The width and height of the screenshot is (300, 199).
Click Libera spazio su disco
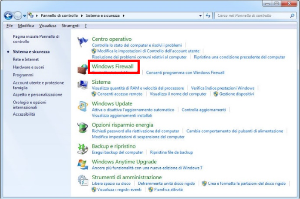coord(111,184)
